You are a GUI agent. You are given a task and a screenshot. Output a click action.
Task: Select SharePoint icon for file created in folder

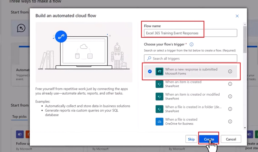coord(159,109)
